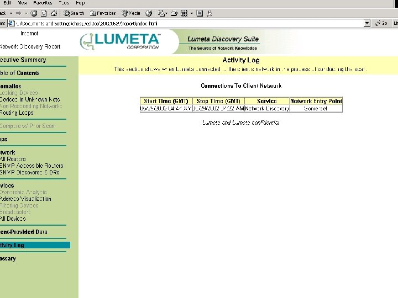Open the All Devices link

[x=13, y=219]
